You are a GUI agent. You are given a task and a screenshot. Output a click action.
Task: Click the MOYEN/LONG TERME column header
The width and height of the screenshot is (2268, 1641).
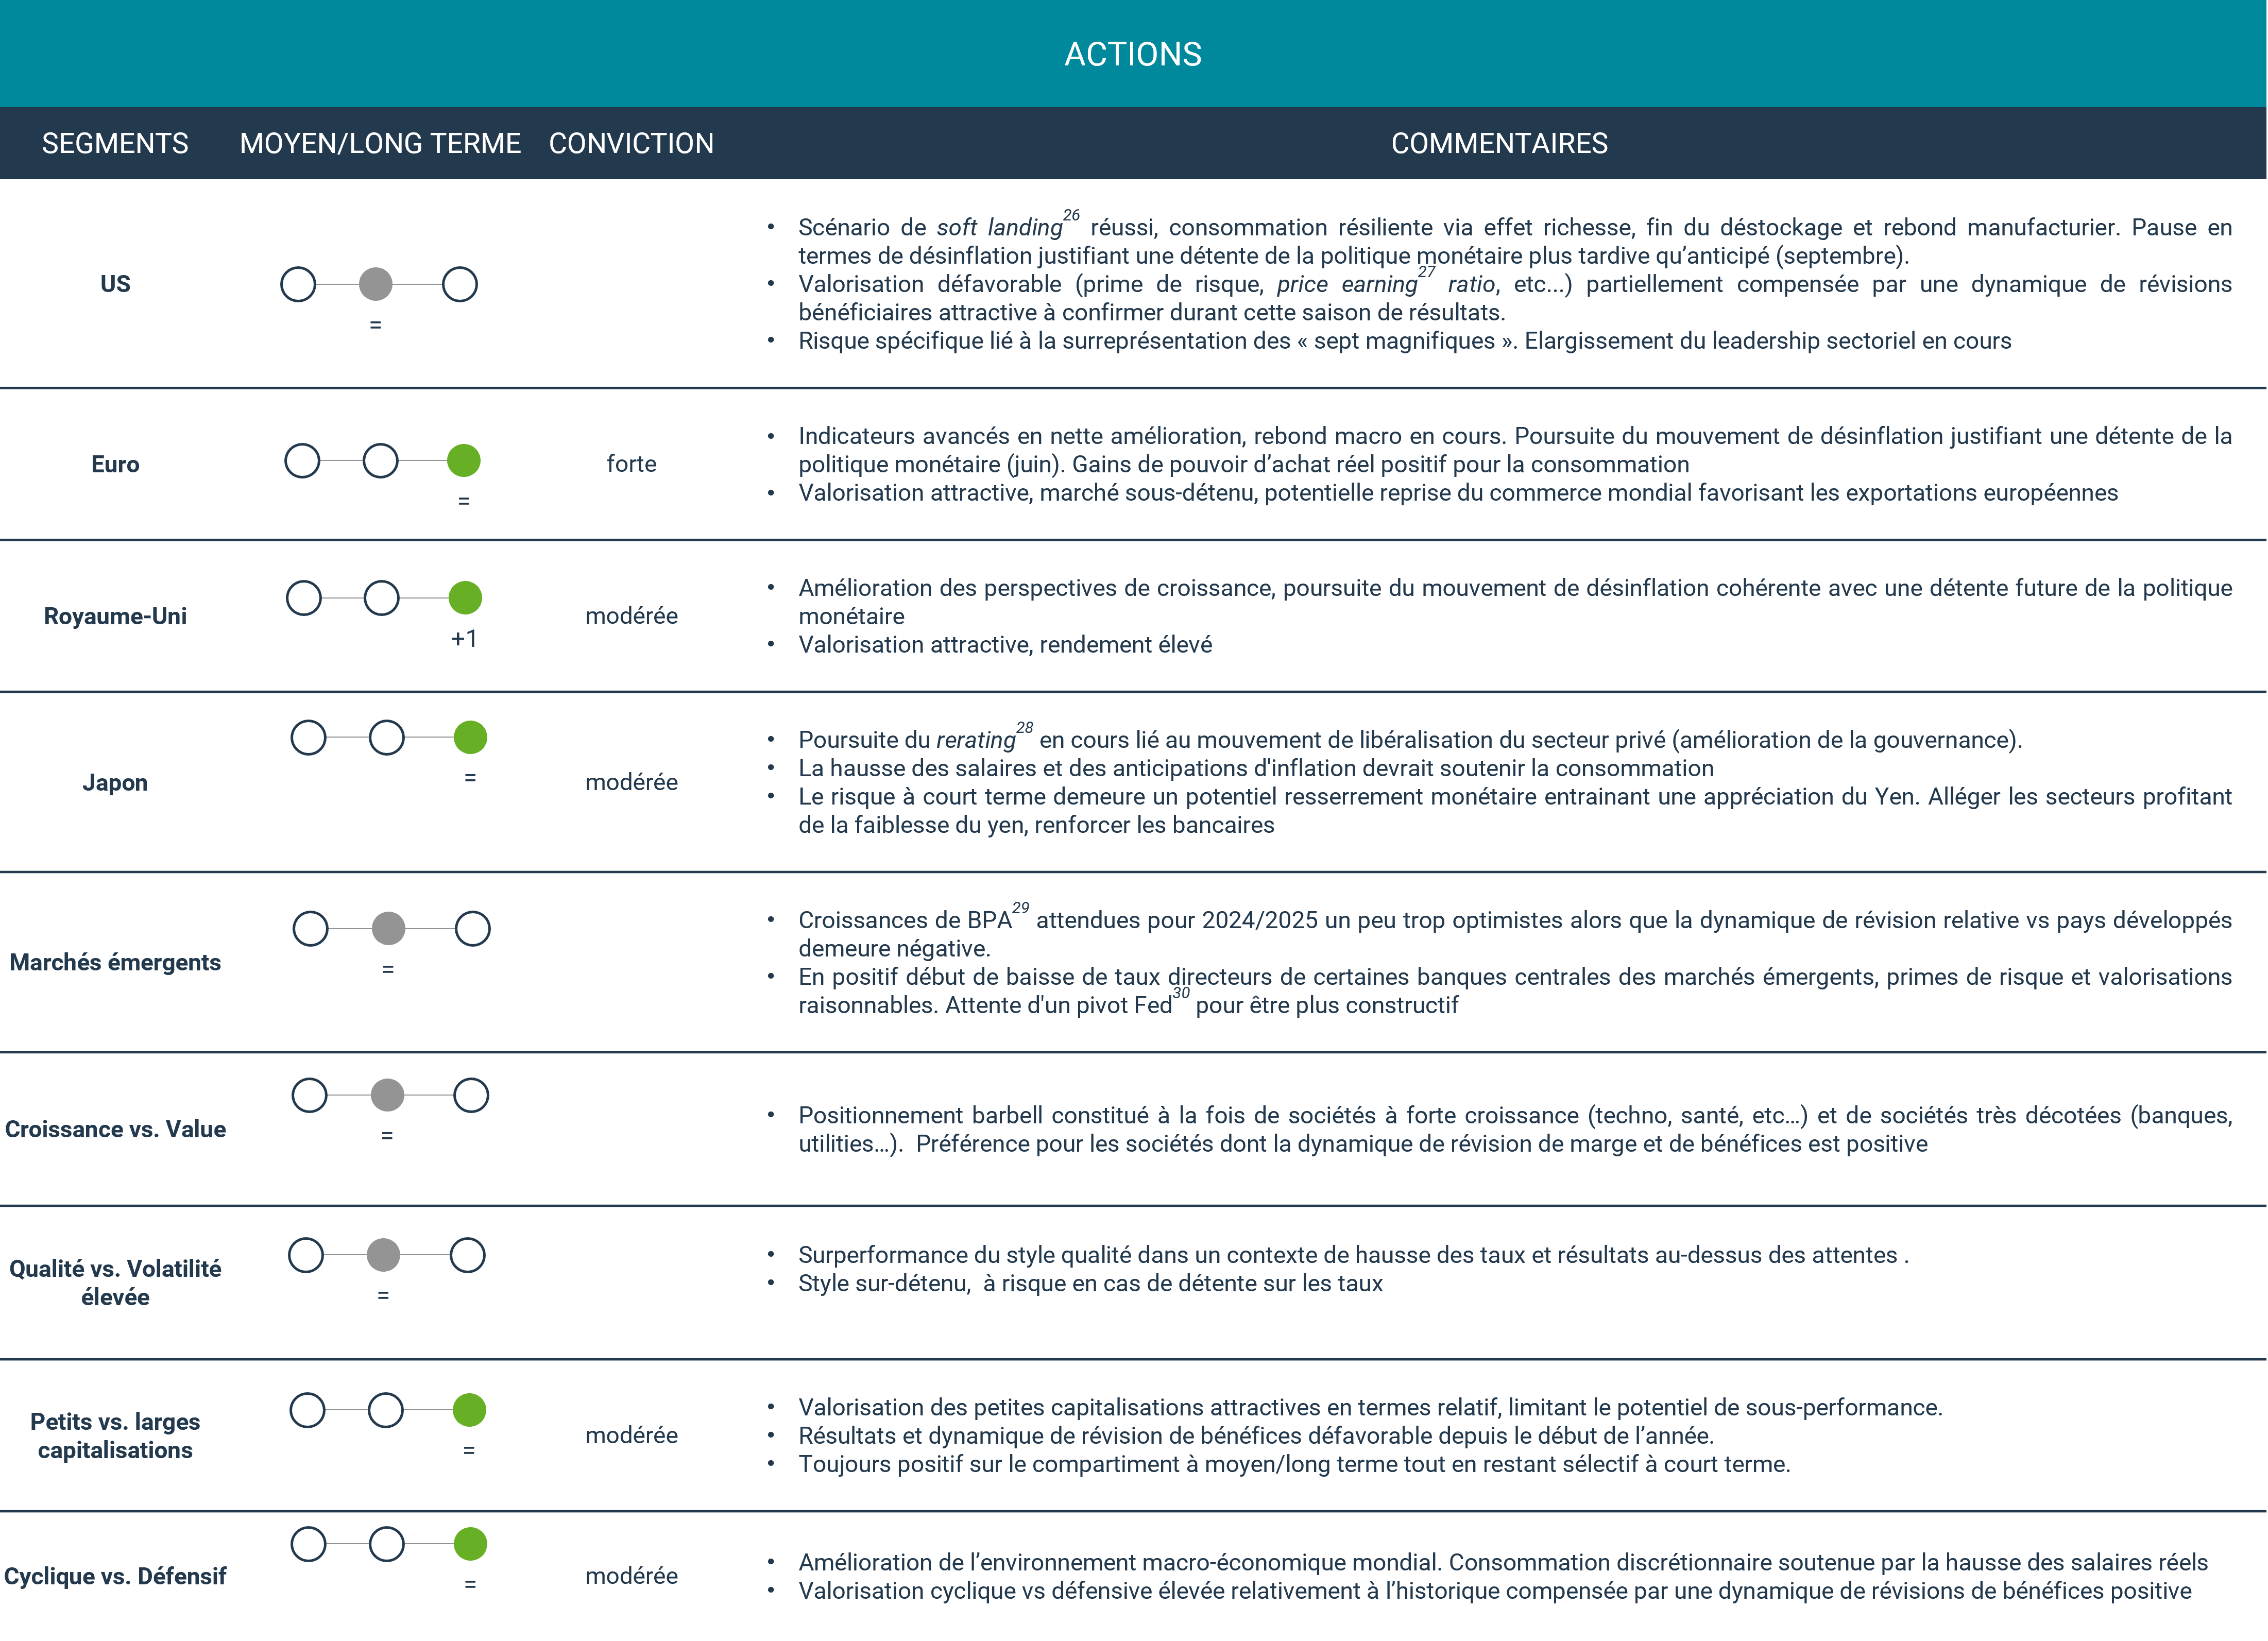[x=380, y=143]
